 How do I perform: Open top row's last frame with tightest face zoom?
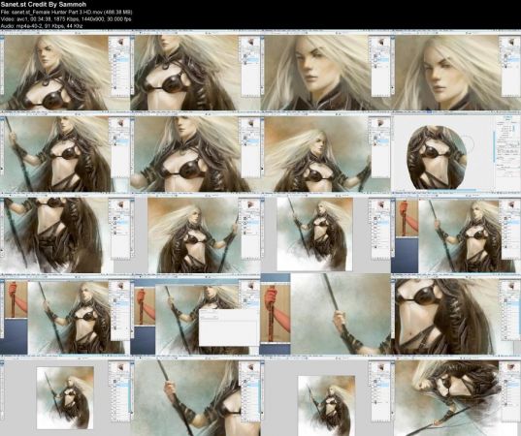coord(456,71)
